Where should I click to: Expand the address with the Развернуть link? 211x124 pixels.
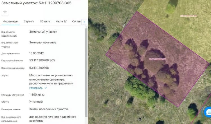click(36, 88)
